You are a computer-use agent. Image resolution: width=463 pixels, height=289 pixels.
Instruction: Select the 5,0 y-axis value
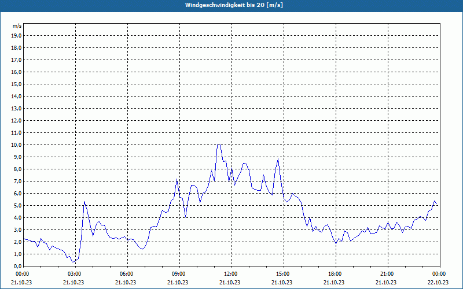pyautogui.click(x=17, y=206)
